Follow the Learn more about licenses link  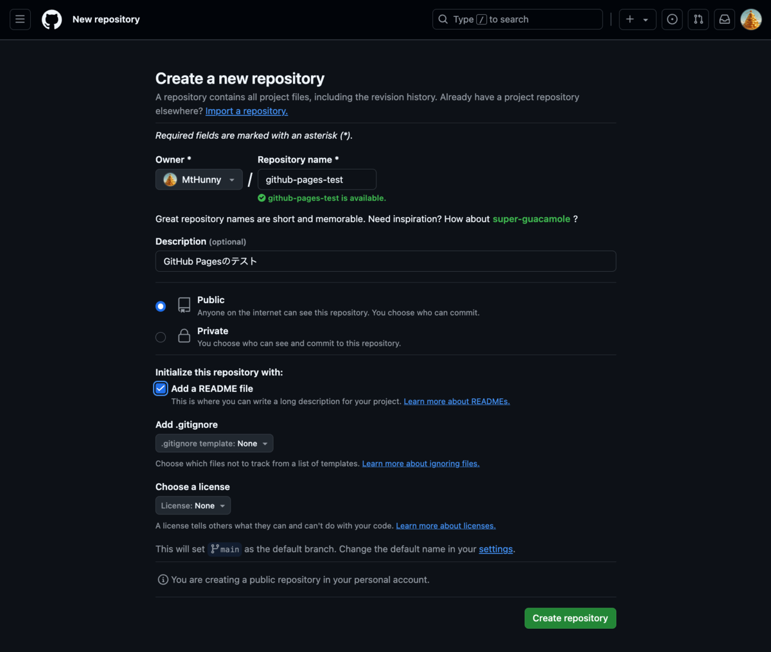tap(445, 525)
